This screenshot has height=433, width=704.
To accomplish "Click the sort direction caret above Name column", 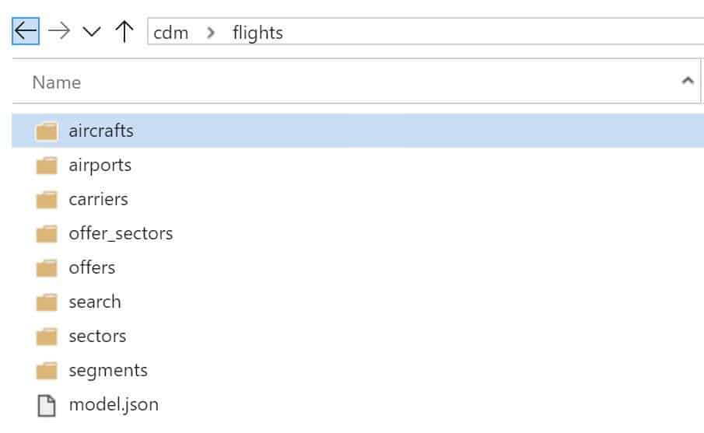I will [688, 80].
